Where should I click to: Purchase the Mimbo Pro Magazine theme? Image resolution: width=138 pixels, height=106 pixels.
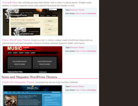click(x=92, y=90)
